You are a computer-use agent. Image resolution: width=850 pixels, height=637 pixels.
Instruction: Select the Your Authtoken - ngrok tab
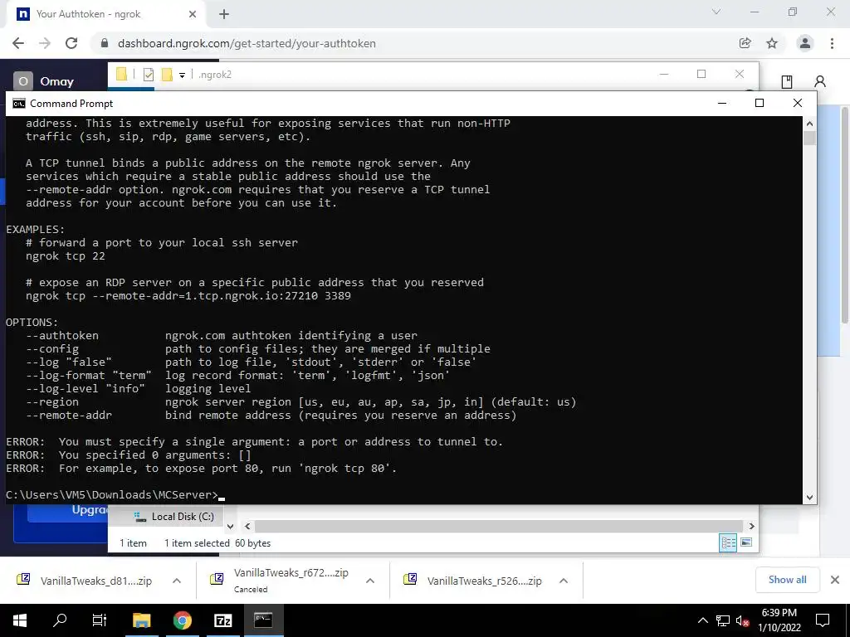105,14
